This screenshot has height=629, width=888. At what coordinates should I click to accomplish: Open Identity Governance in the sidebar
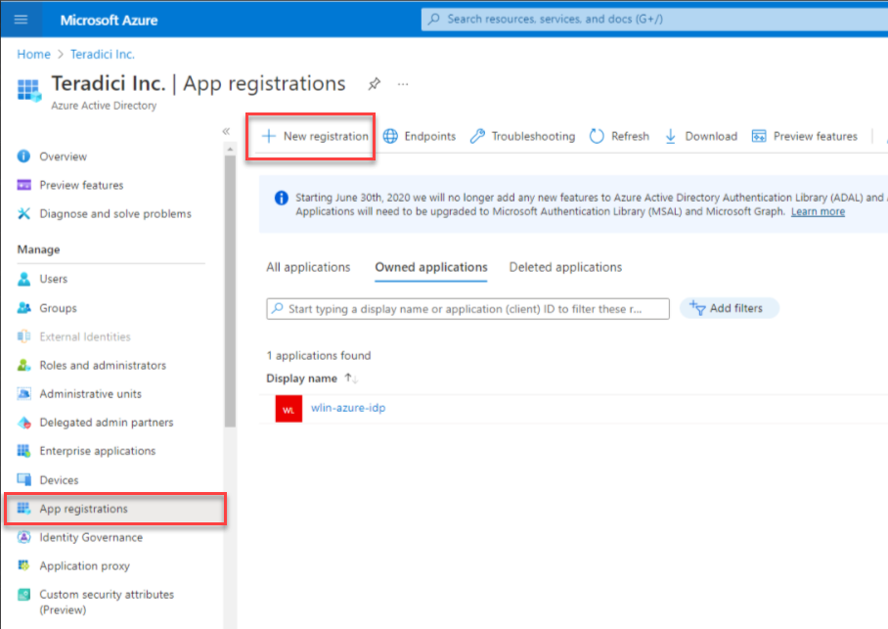tap(91, 537)
